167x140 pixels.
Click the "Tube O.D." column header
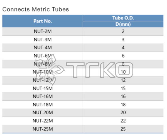(x=123, y=18)
